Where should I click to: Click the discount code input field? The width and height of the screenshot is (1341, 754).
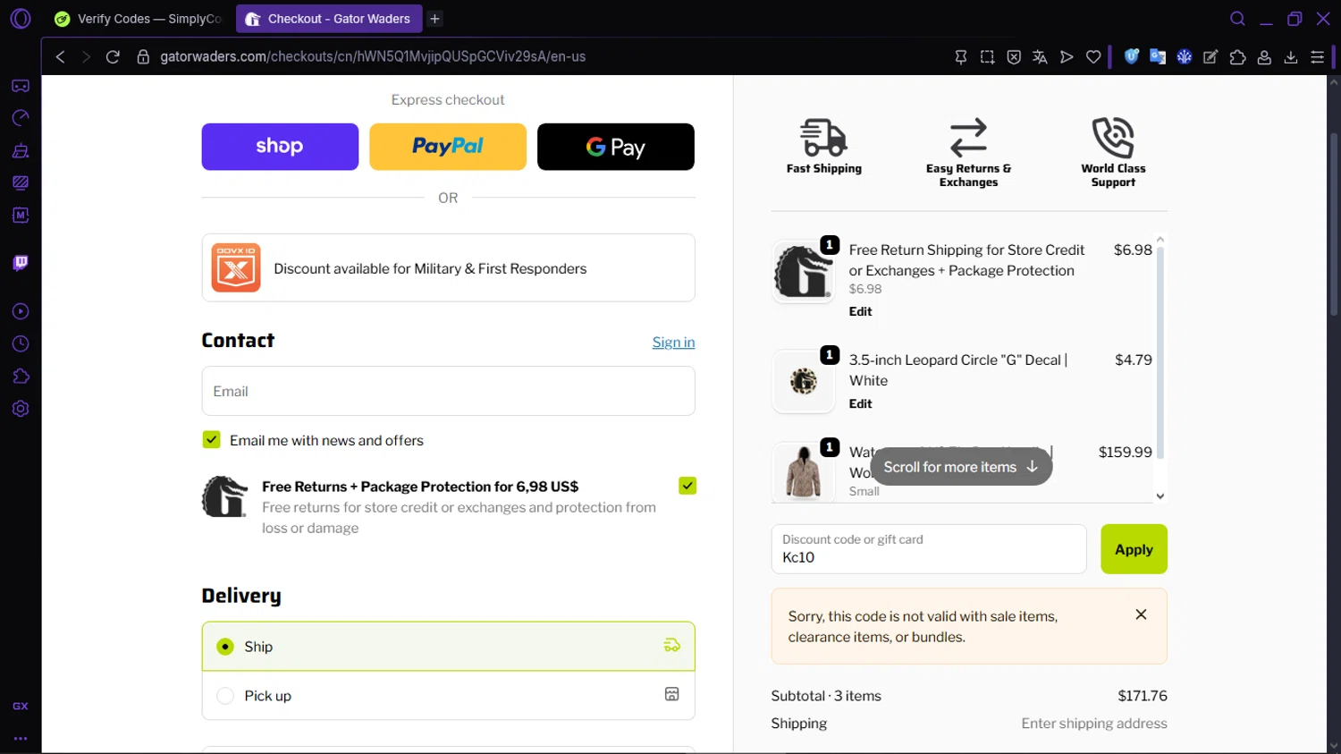coord(929,549)
